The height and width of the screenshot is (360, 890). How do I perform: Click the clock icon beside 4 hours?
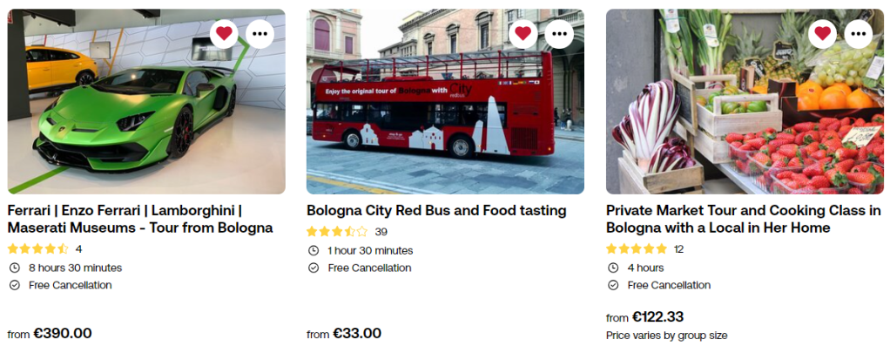coord(613,268)
